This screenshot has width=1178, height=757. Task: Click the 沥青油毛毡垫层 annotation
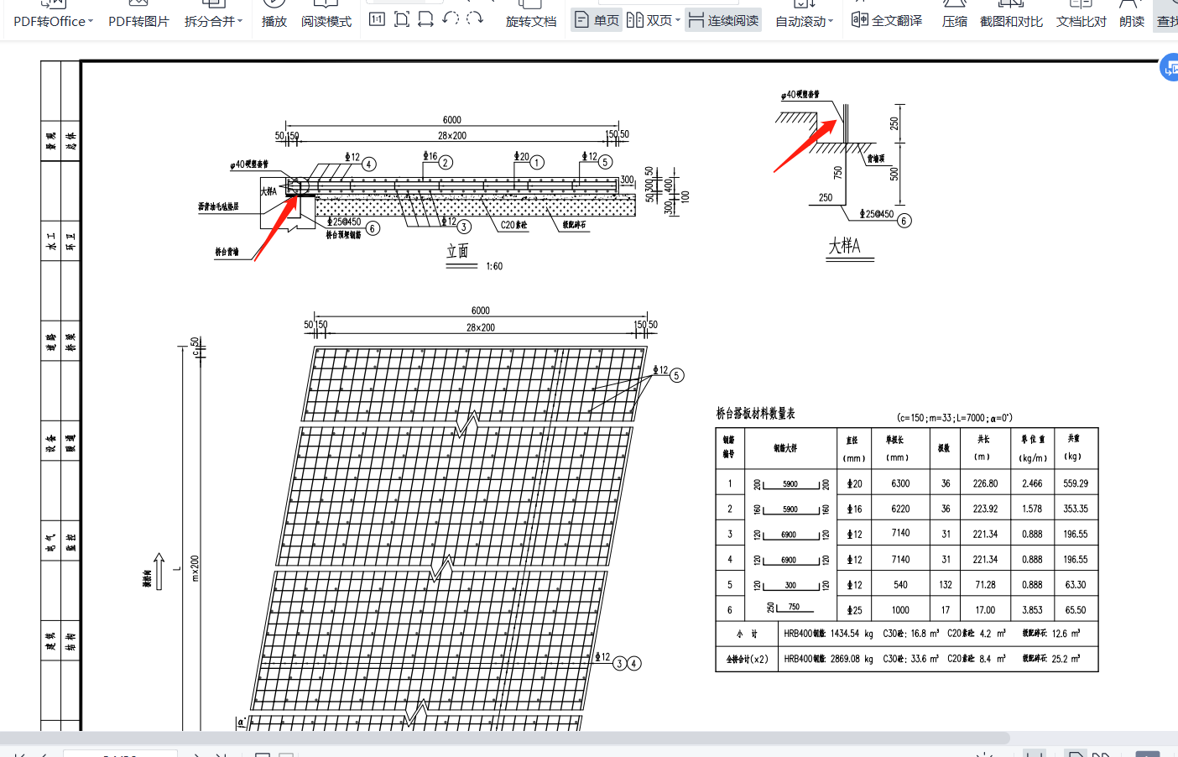[218, 206]
